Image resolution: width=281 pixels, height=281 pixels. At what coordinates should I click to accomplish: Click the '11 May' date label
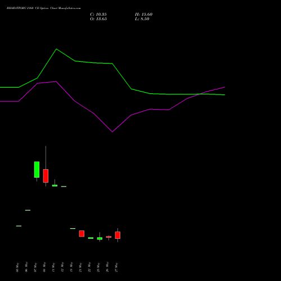pos(53,268)
